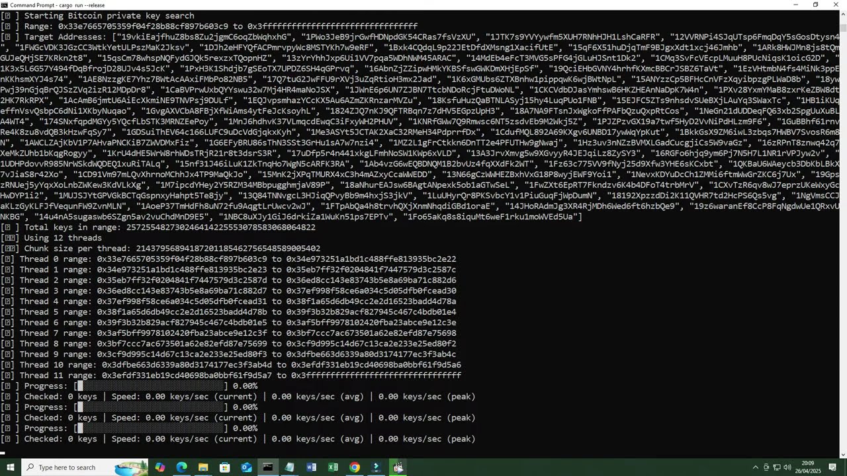The height and width of the screenshot is (476, 847).
Task: Open the volume control tray icon
Action: click(787, 467)
